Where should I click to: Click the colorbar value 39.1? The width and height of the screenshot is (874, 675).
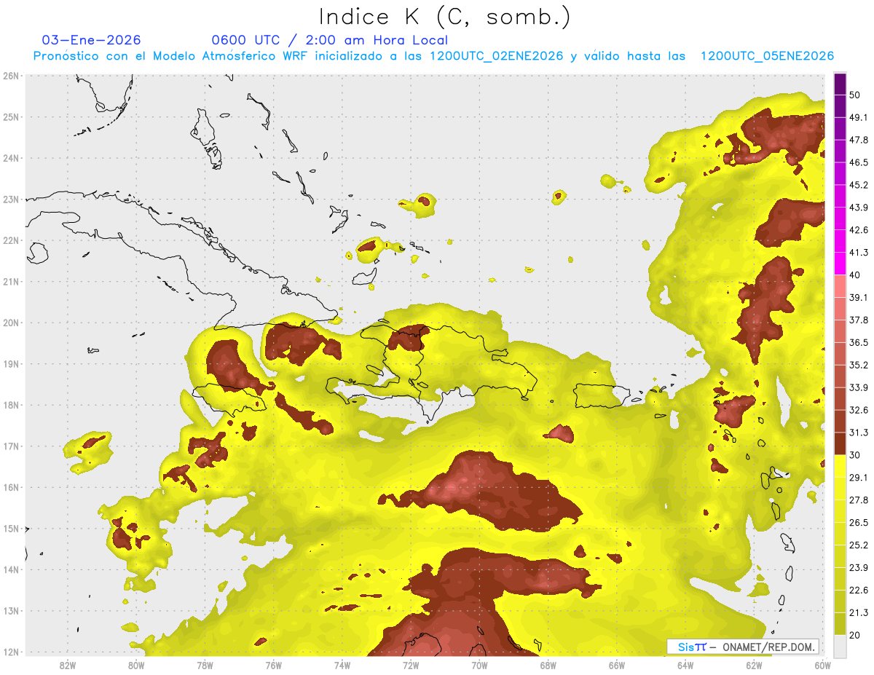click(858, 297)
